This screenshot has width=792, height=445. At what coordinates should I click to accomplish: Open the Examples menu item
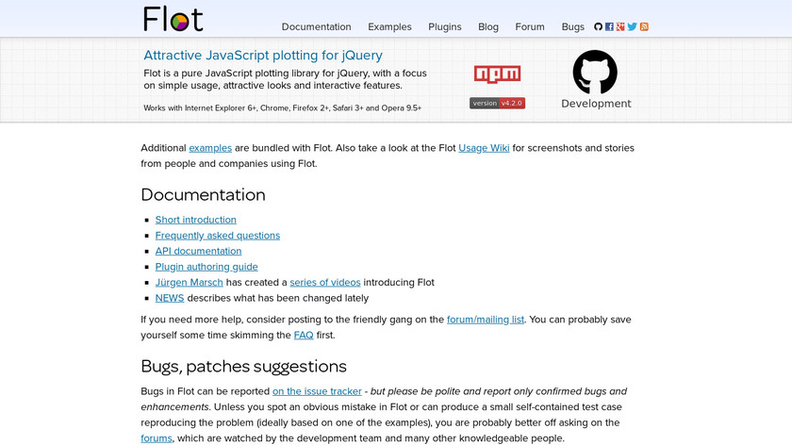389,26
